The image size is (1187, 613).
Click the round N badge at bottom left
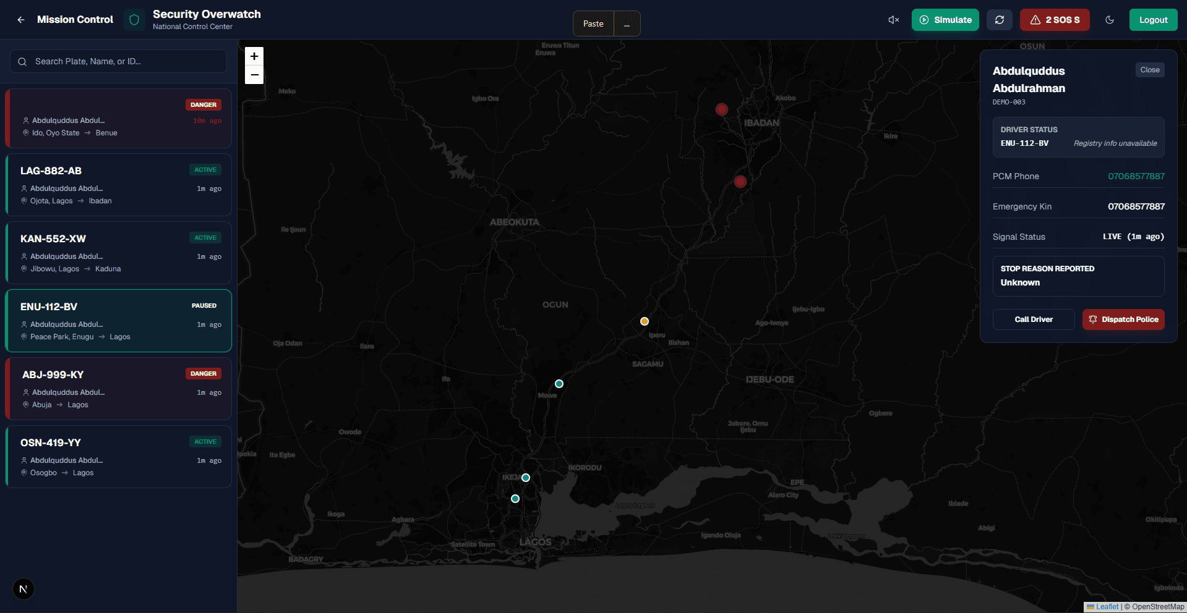[x=24, y=589]
